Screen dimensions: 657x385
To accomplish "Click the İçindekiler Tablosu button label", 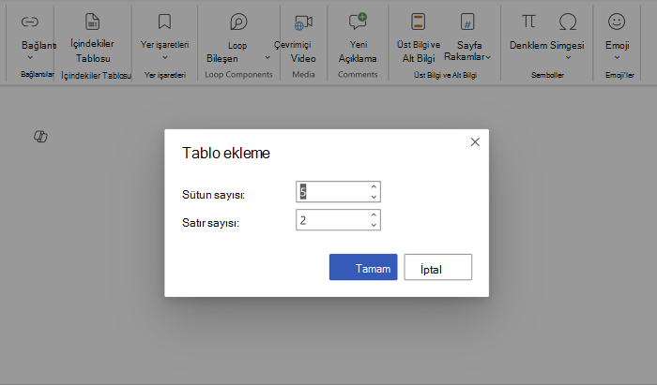I will tap(93, 51).
